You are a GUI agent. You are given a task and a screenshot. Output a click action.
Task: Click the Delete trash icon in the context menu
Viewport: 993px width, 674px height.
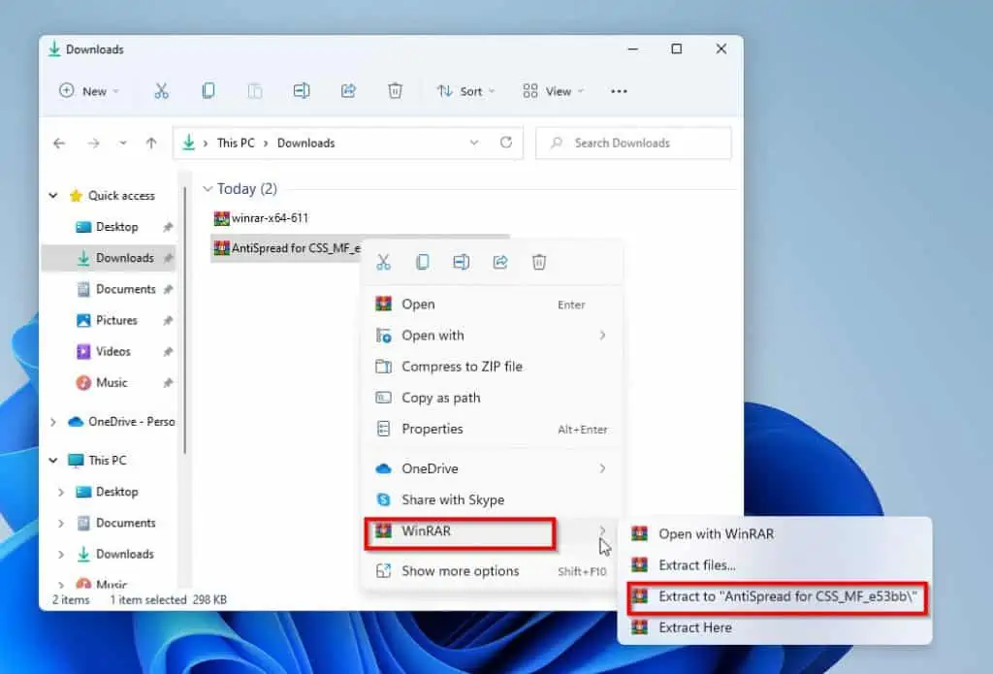539,262
